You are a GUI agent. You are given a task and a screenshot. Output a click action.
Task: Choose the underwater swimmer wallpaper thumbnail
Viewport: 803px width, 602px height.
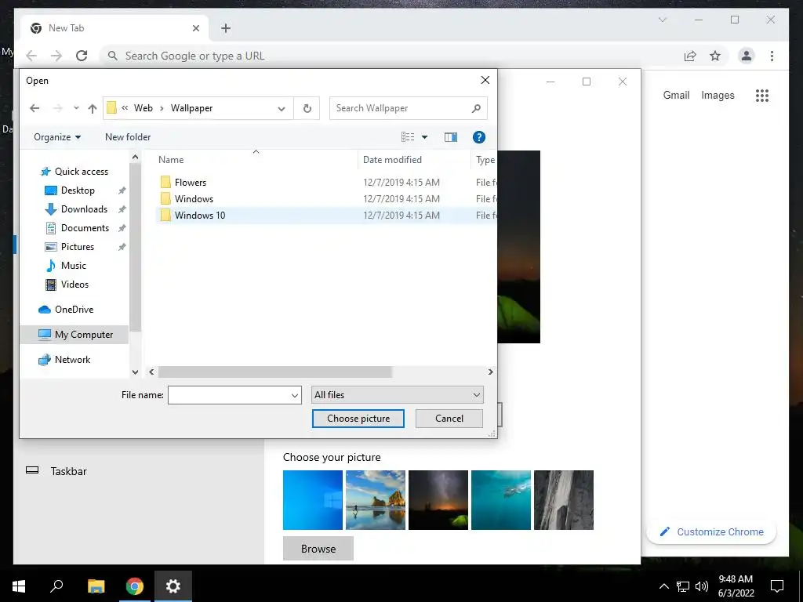tap(501, 500)
